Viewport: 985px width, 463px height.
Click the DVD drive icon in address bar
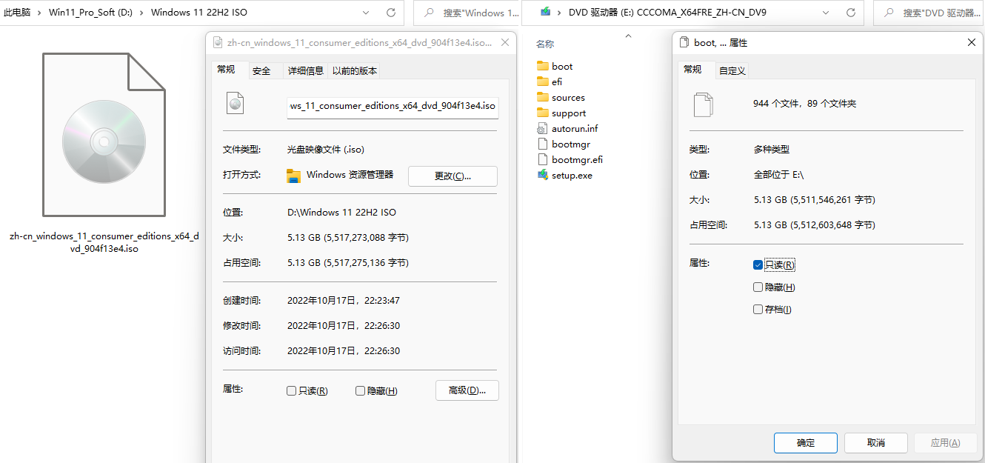point(545,12)
